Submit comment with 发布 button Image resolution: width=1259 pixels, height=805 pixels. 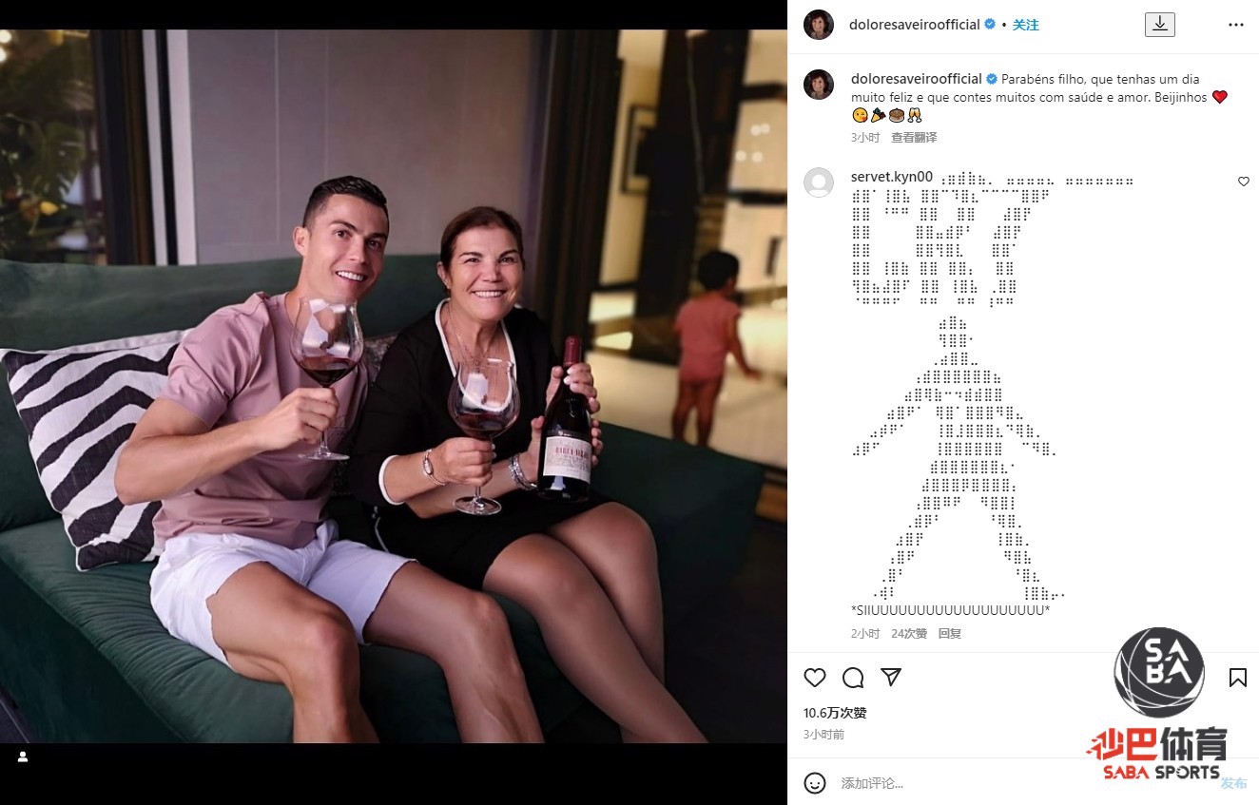(1233, 783)
